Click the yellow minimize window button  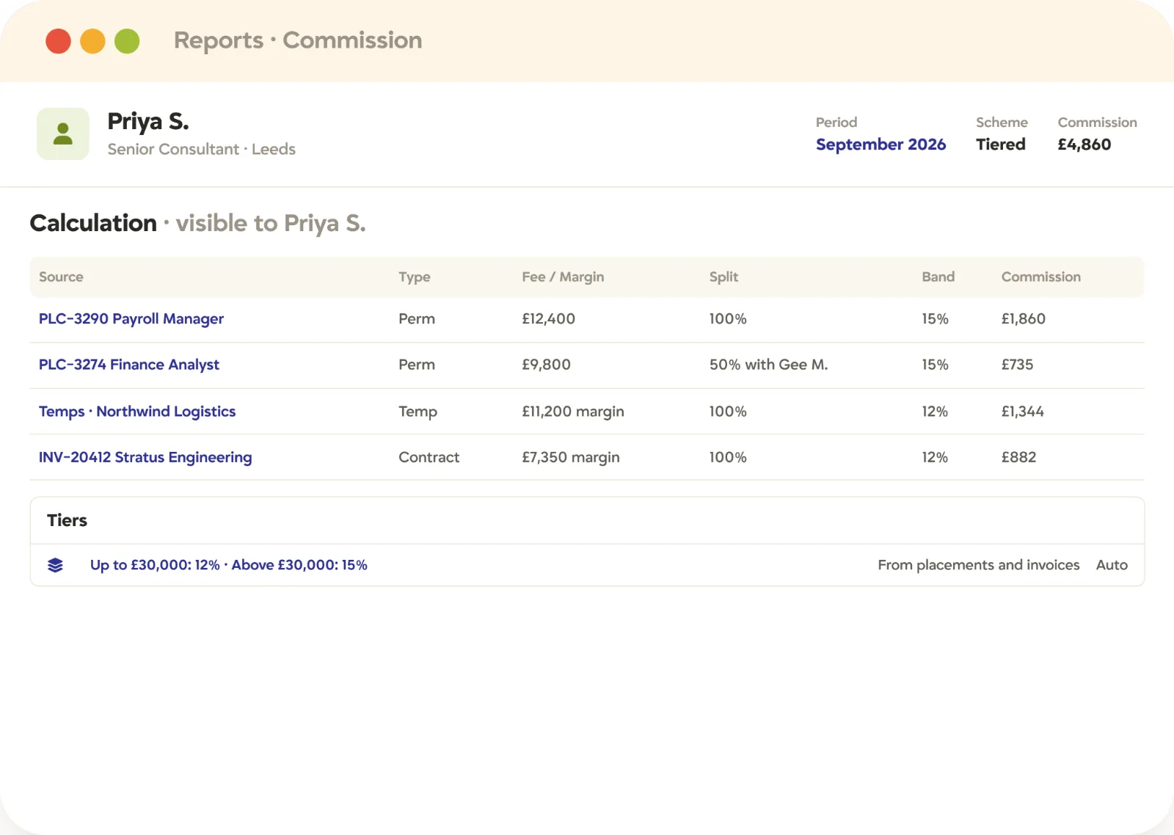coord(92,41)
